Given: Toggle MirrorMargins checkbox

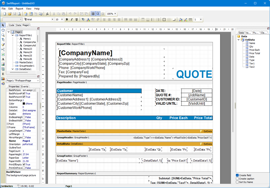Looking at the screenshot, I should 24,137.
